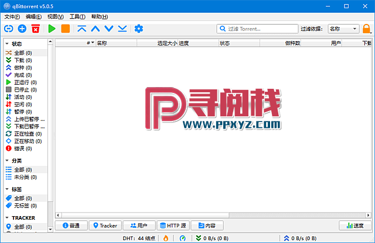This screenshot has width=375, height=243.
Task: Move torrent down in queue
Action: coord(109,29)
